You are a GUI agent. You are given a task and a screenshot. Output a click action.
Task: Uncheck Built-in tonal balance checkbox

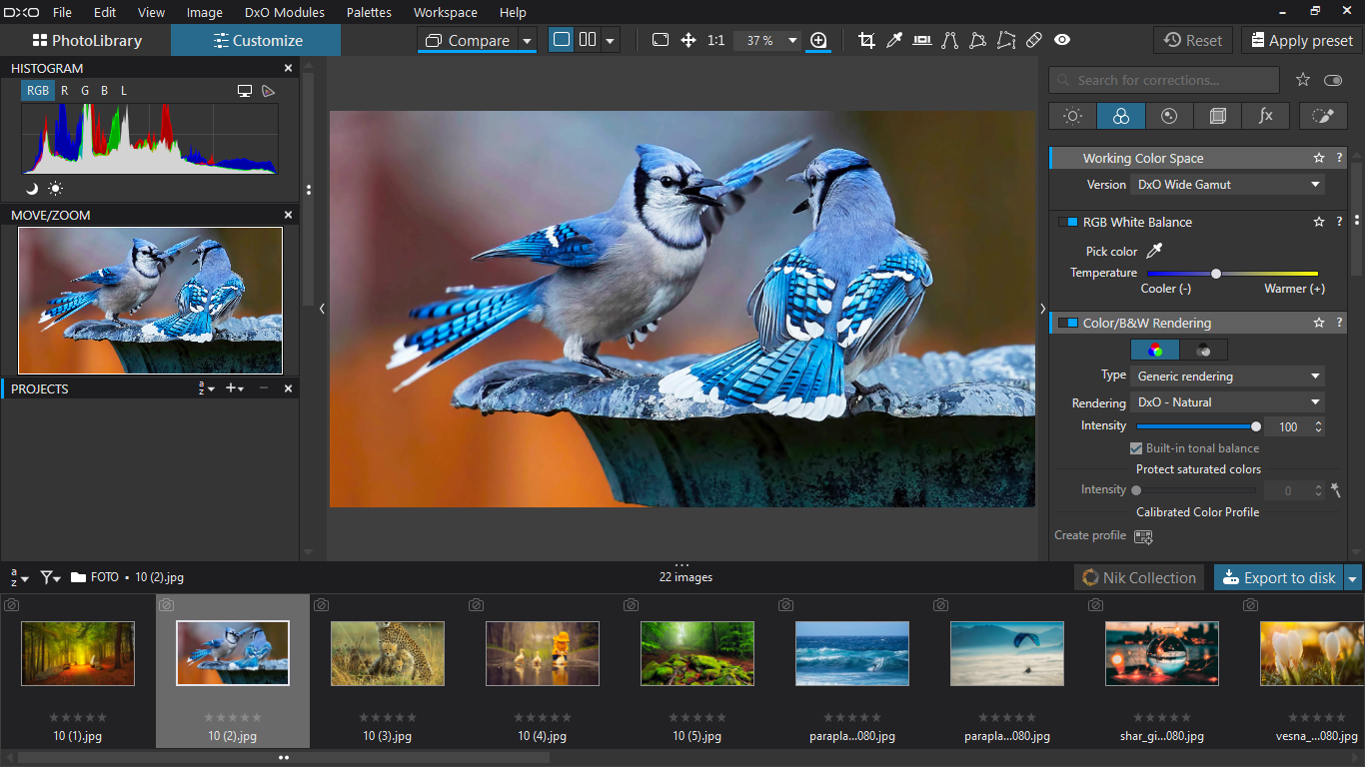1136,448
